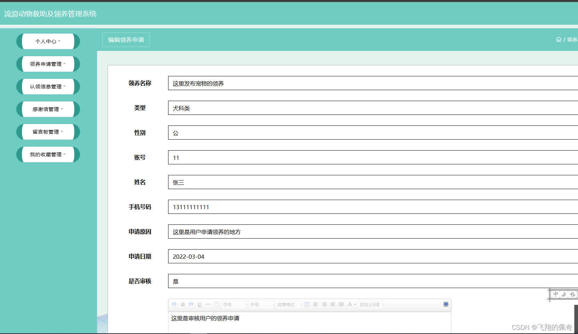This screenshot has height=334, width=578.
Task: Insert horizontal line via editor toolbar
Action: (208, 304)
